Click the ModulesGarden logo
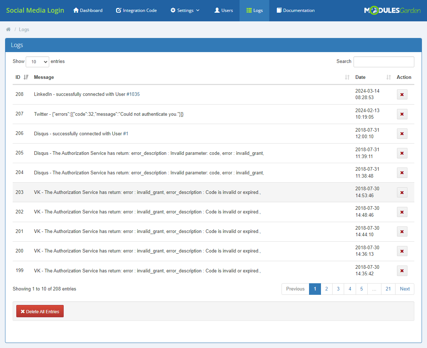 pos(392,10)
